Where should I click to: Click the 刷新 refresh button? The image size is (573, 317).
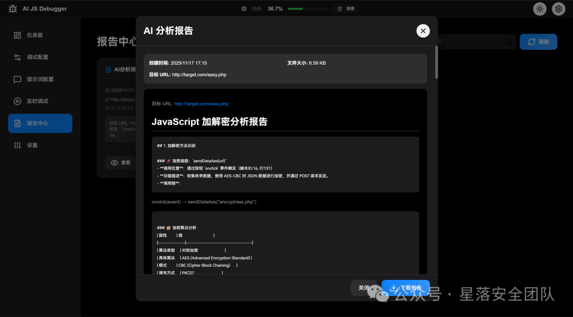(x=539, y=42)
